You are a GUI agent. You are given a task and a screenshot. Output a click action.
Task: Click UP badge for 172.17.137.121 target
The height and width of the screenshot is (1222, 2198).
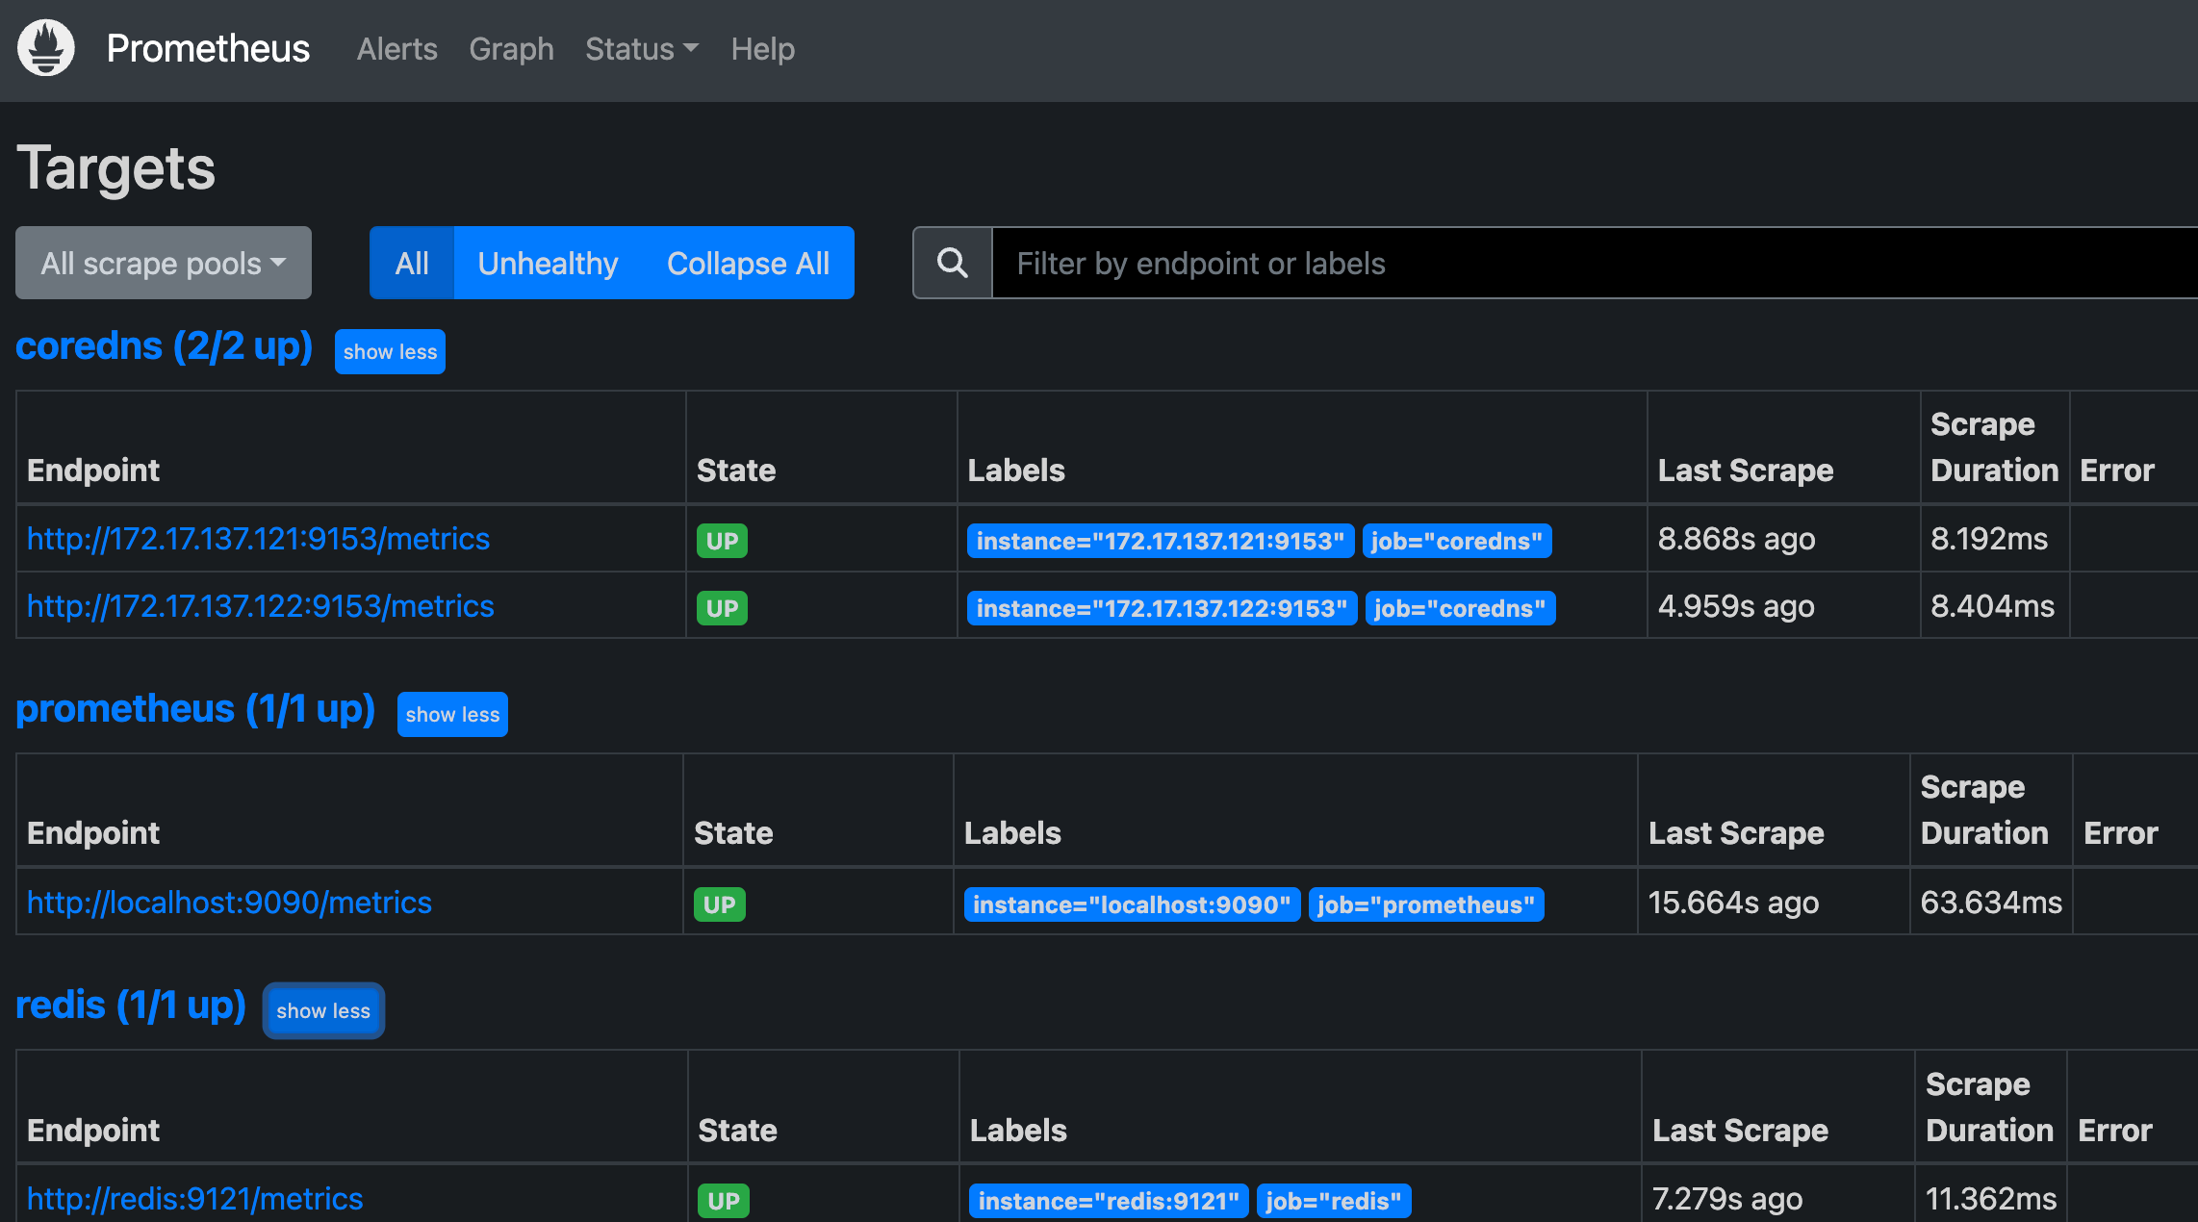tap(722, 541)
